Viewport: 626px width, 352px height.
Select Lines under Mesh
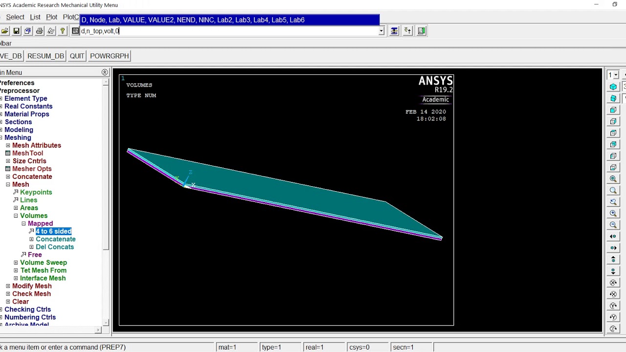(x=28, y=200)
